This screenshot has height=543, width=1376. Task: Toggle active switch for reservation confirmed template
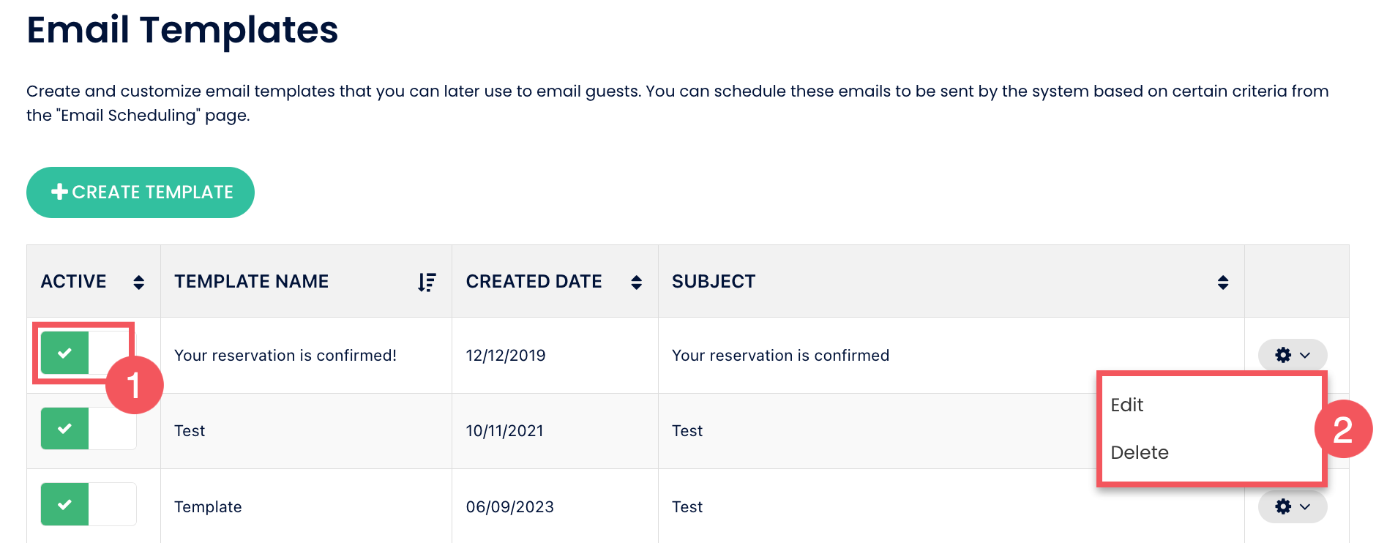[x=88, y=353]
